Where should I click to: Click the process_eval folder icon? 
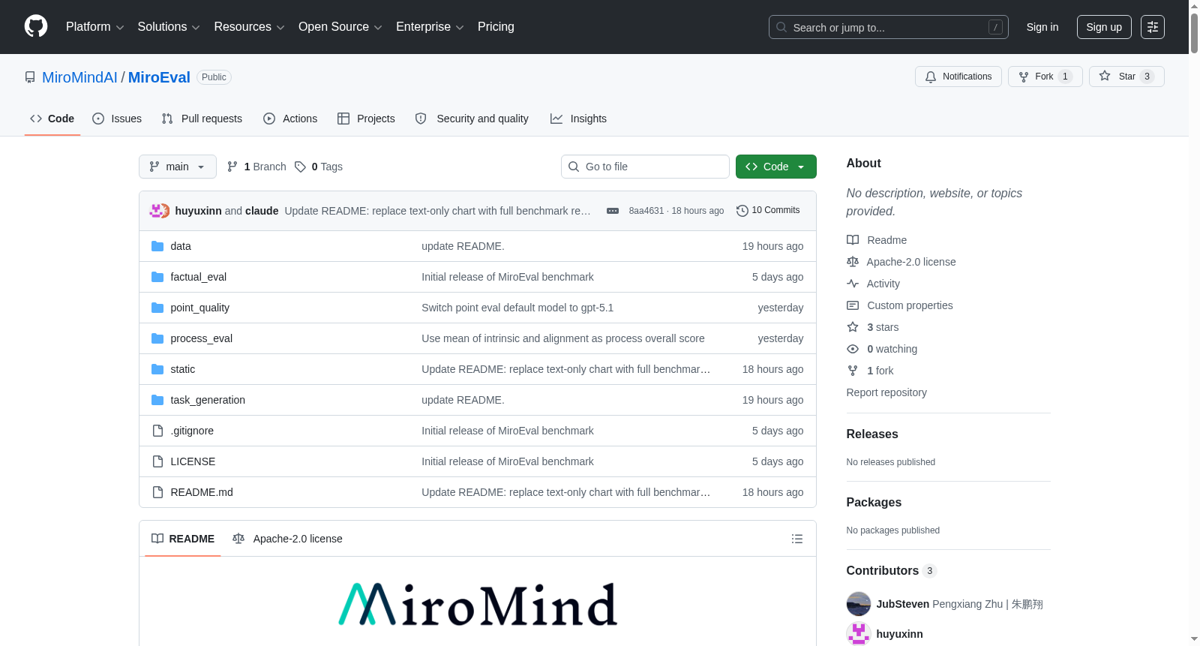[157, 338]
